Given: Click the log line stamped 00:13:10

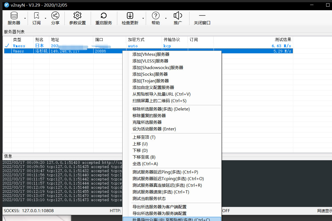Looking at the screenshot, I should coord(62,200).
